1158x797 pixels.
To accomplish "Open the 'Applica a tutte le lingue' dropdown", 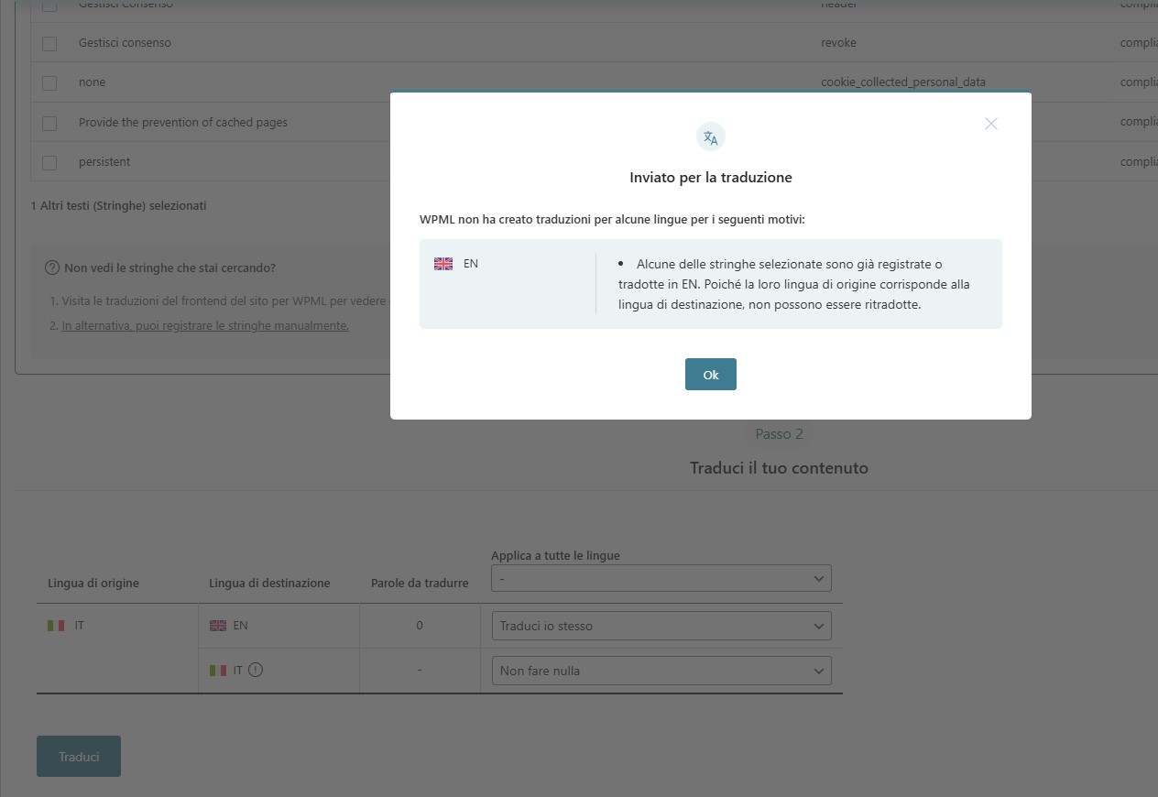I will coord(661,579).
